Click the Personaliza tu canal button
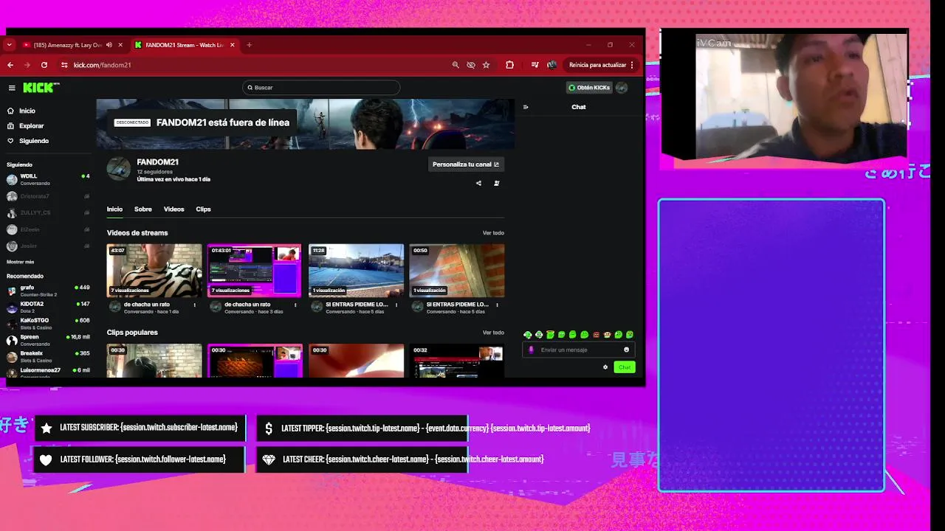945x531 pixels. pyautogui.click(x=466, y=164)
